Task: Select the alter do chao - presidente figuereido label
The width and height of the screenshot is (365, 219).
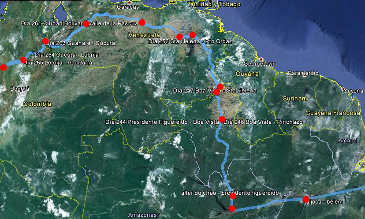Action: (231, 193)
